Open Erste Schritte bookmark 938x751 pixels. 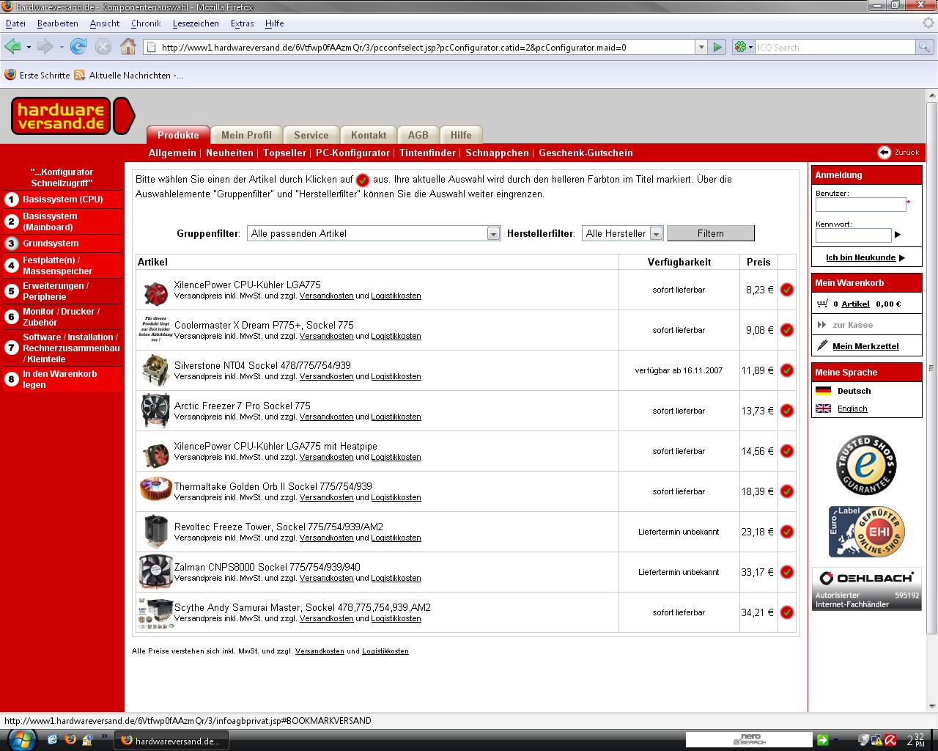coord(37,75)
